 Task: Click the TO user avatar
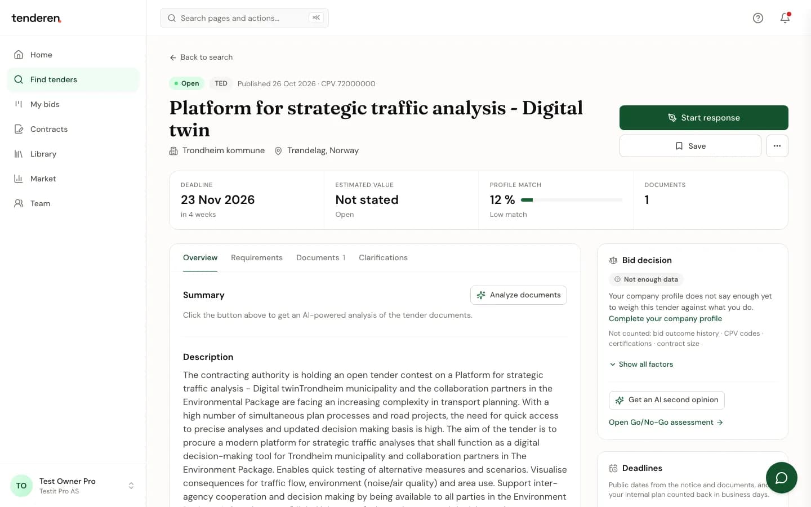21,486
